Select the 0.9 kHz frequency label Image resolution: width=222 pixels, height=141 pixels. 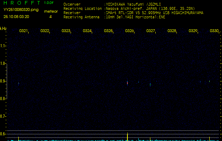click(x=3, y=81)
